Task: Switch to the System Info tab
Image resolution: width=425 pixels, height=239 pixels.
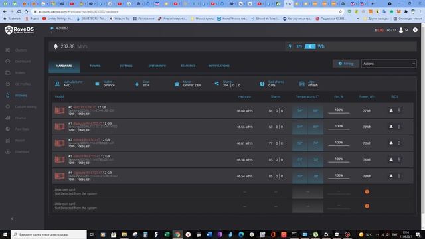Action: click(x=157, y=66)
